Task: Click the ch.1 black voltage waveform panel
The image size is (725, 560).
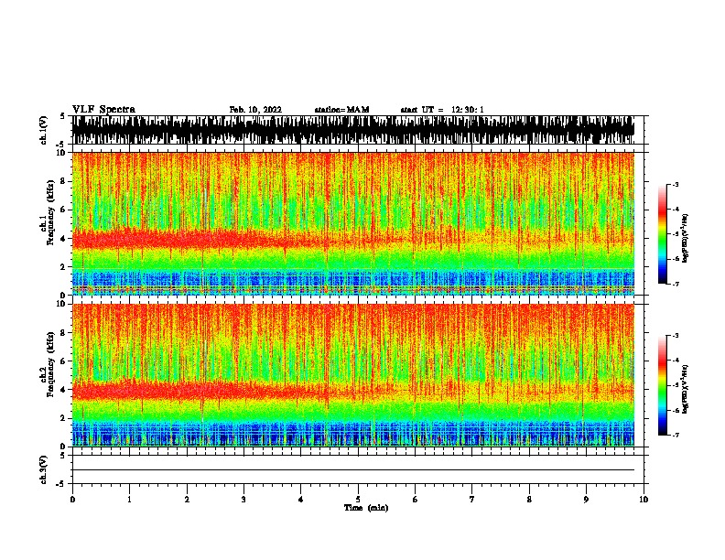Action: click(352, 130)
